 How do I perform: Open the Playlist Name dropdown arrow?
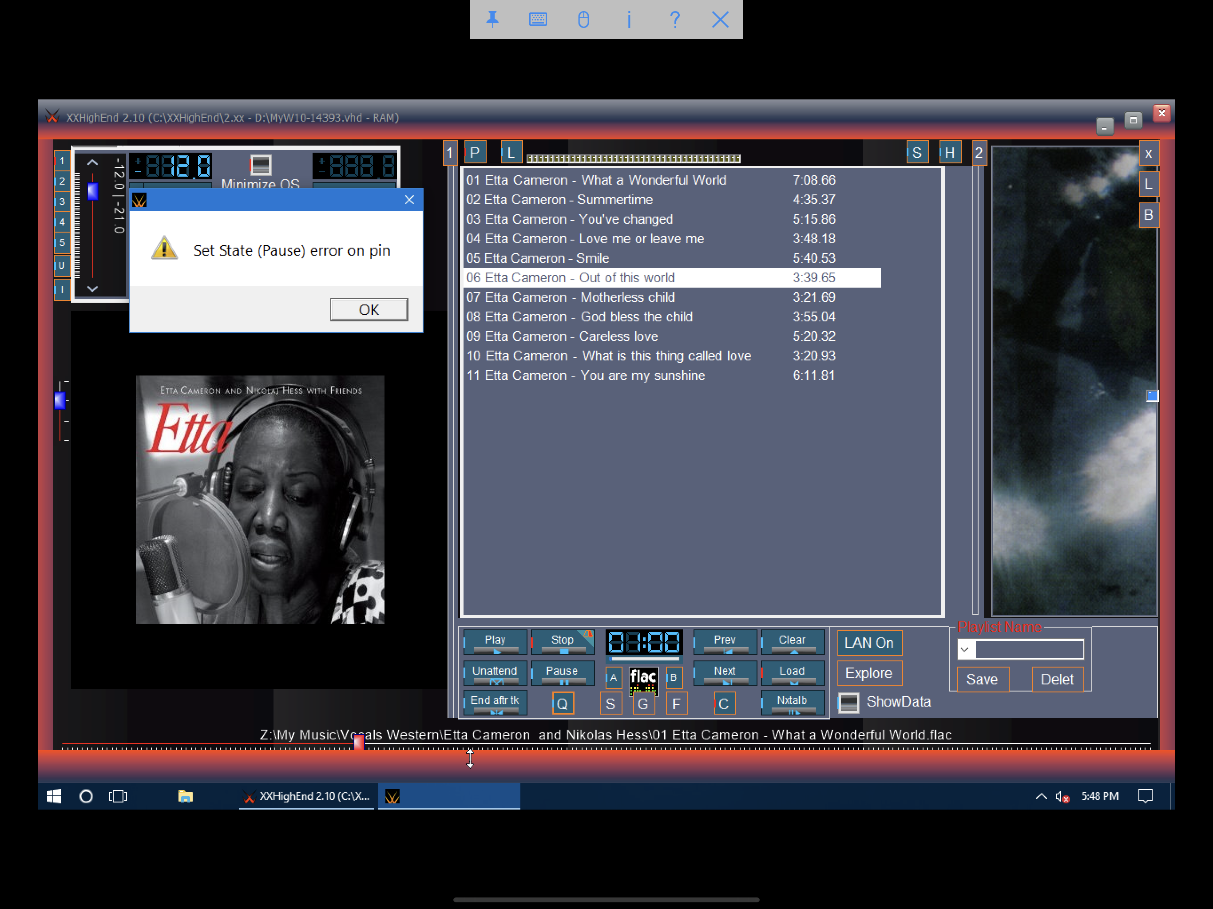[x=965, y=650]
